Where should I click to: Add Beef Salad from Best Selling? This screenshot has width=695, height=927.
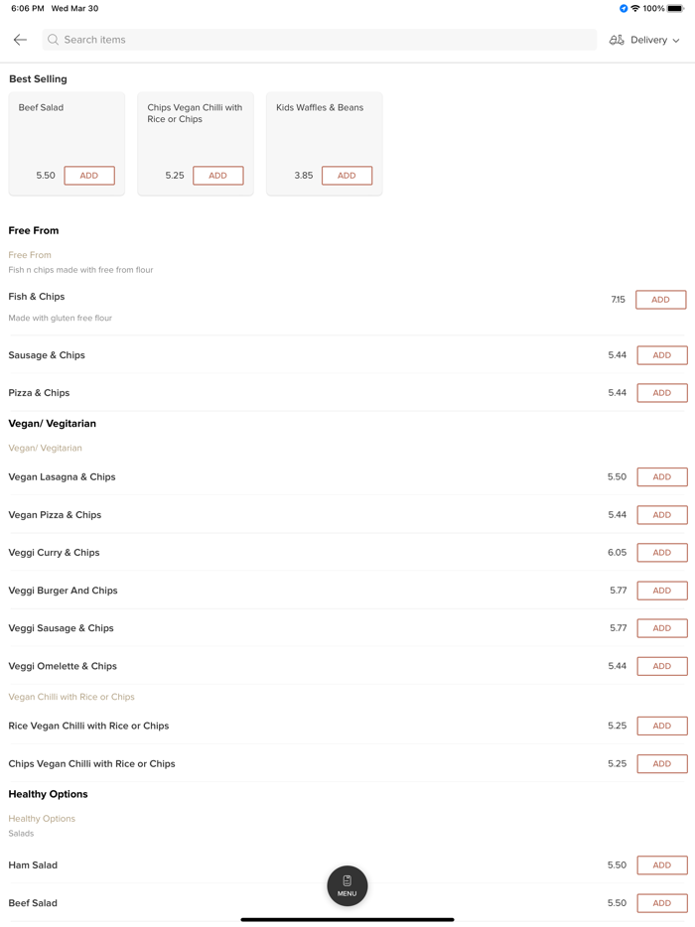pos(89,176)
